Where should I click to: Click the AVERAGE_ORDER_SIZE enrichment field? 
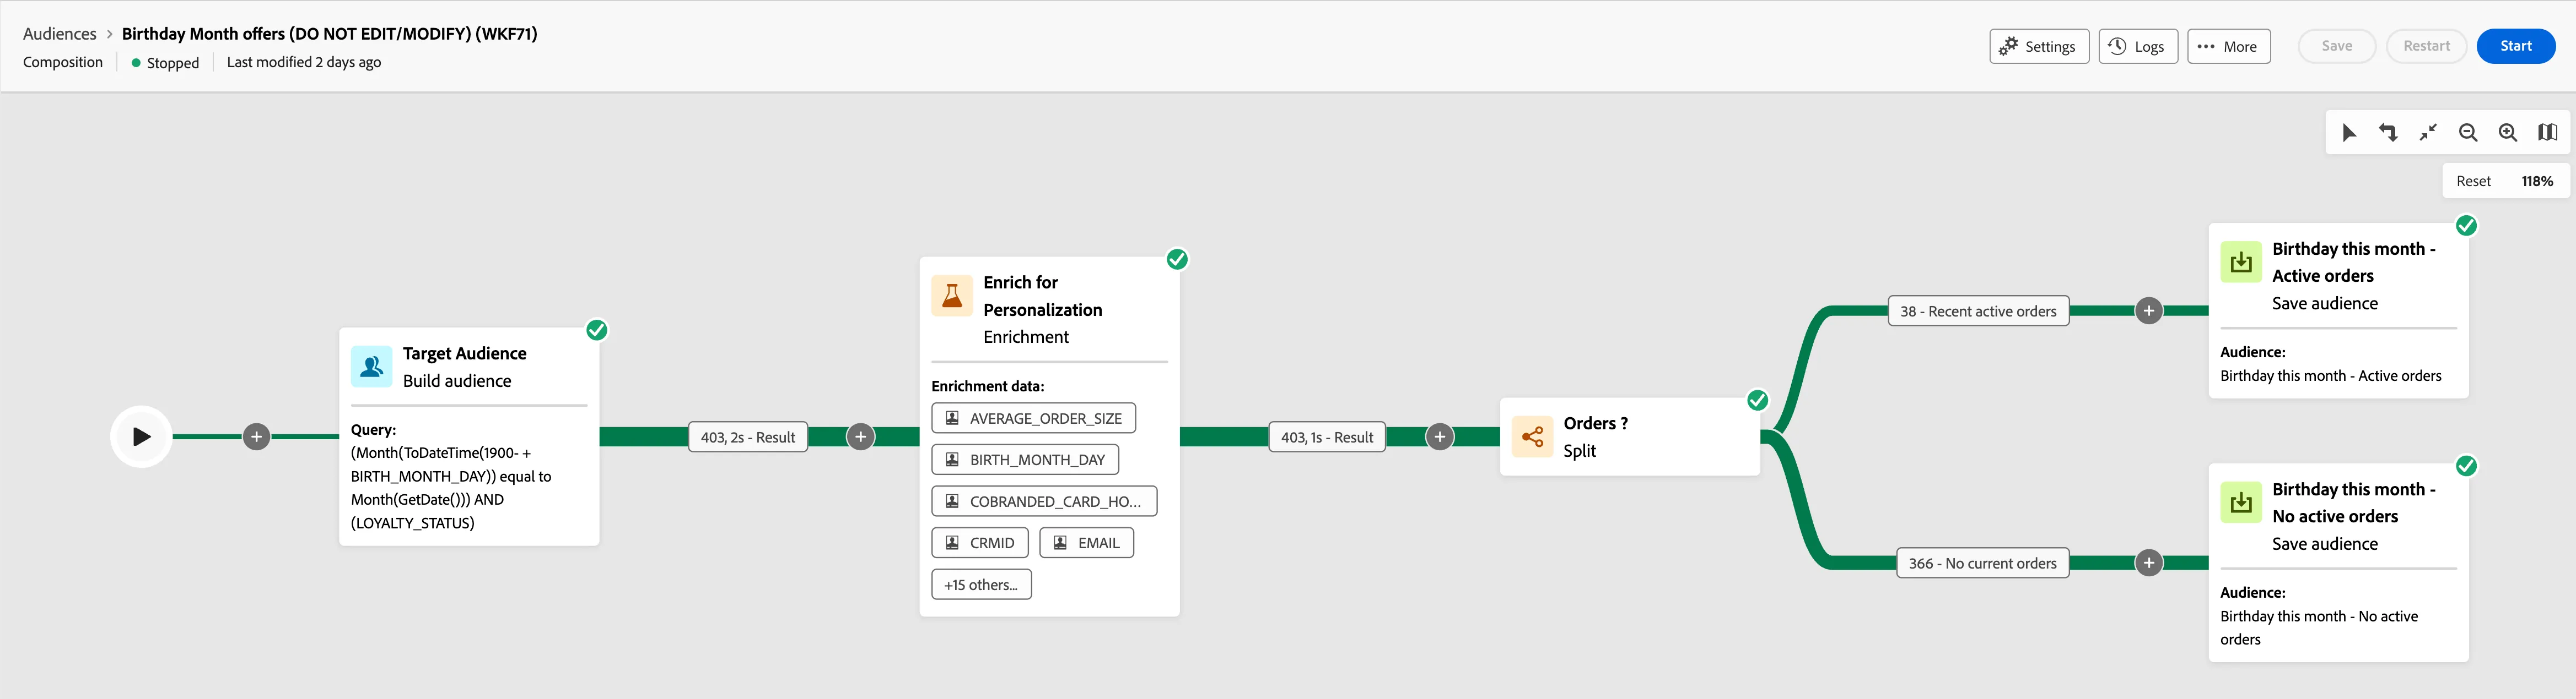pos(1033,417)
